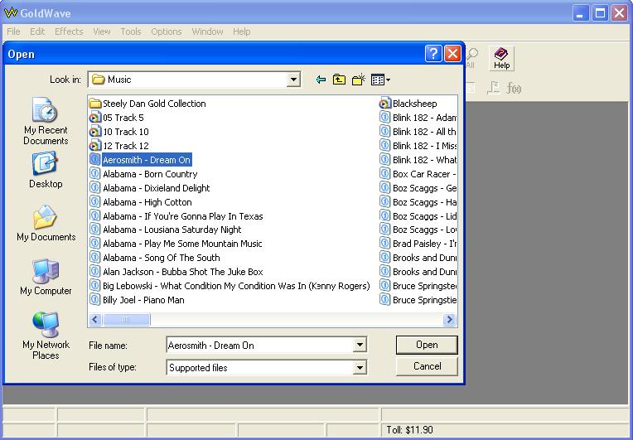Open My Documents location
Screen dimensions: 633x440
46,224
